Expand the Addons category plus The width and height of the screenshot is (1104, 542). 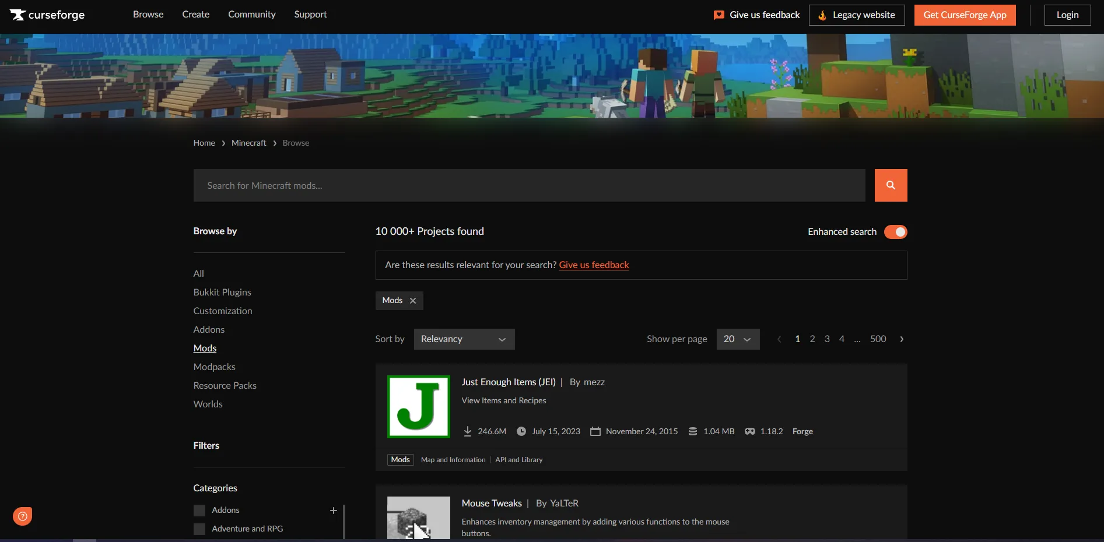click(x=334, y=511)
